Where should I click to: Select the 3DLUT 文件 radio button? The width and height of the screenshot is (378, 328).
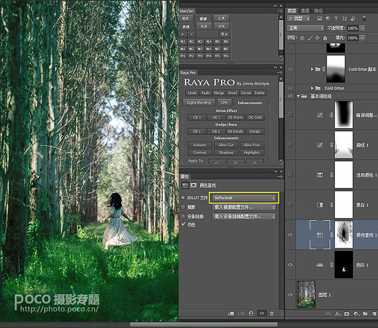183,198
